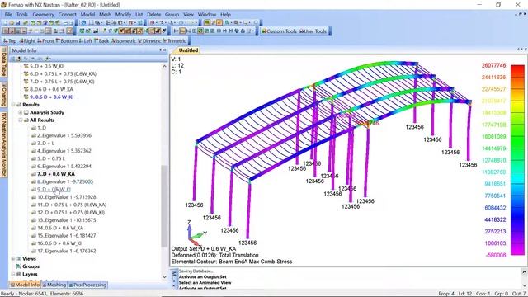Set the view to Trimetric

click(x=174, y=40)
